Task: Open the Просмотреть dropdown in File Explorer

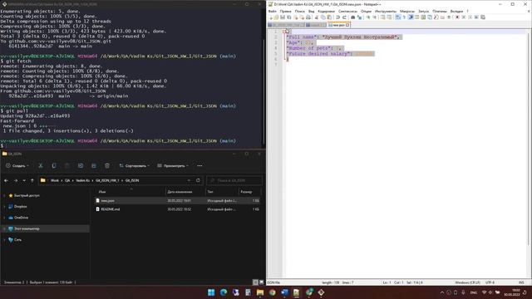Action: click(173, 166)
